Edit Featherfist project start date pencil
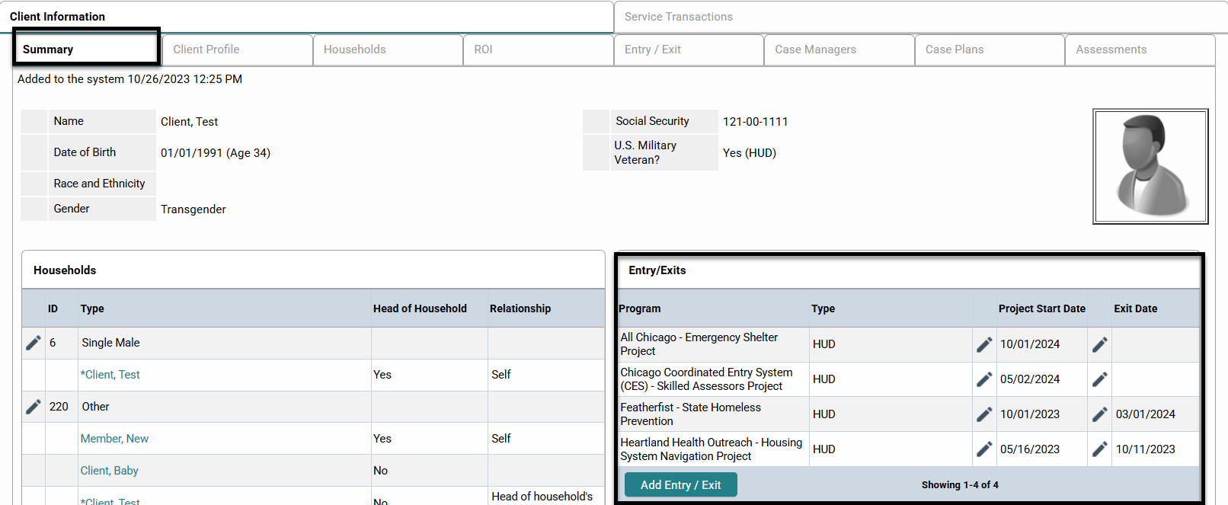The height and width of the screenshot is (505, 1228). 984,414
